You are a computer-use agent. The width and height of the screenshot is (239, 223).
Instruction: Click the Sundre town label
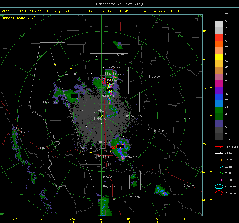(x=80, y=110)
